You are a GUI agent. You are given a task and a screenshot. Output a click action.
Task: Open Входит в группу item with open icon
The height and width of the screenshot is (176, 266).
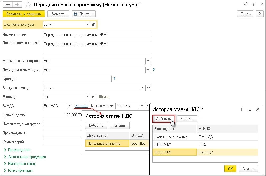[x=148, y=88]
